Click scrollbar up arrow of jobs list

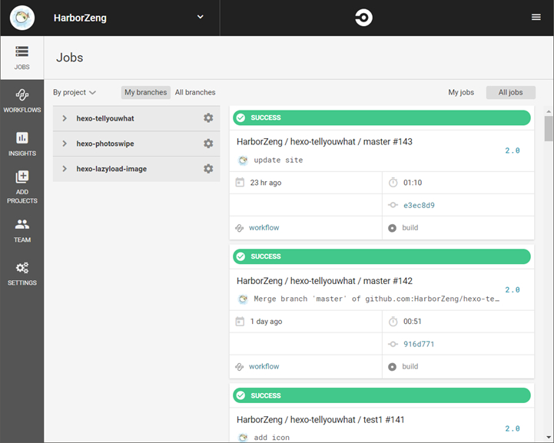click(549, 111)
